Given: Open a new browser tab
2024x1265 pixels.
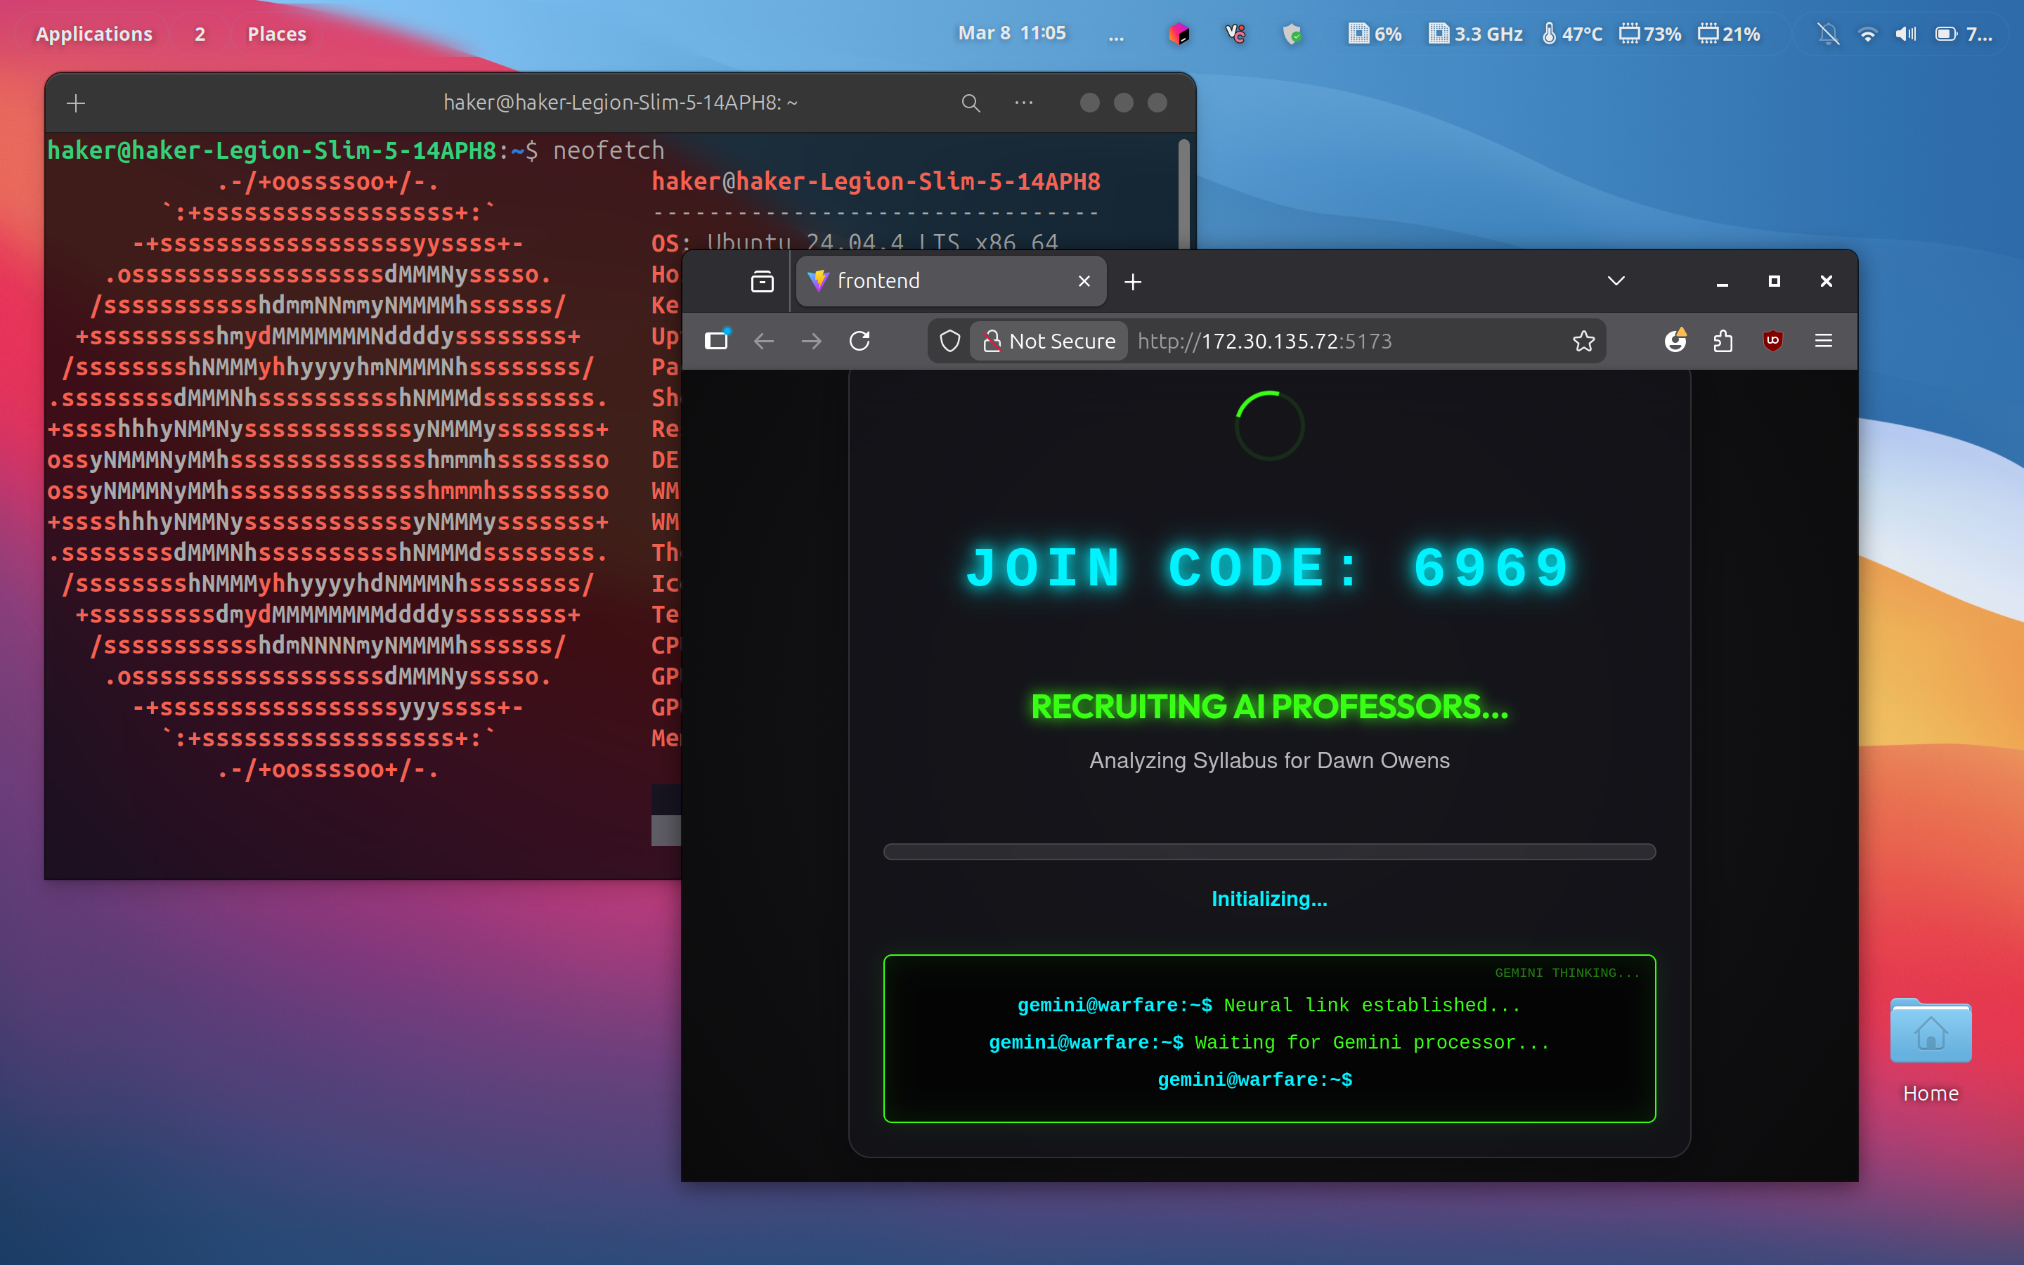Looking at the screenshot, I should 1132,282.
